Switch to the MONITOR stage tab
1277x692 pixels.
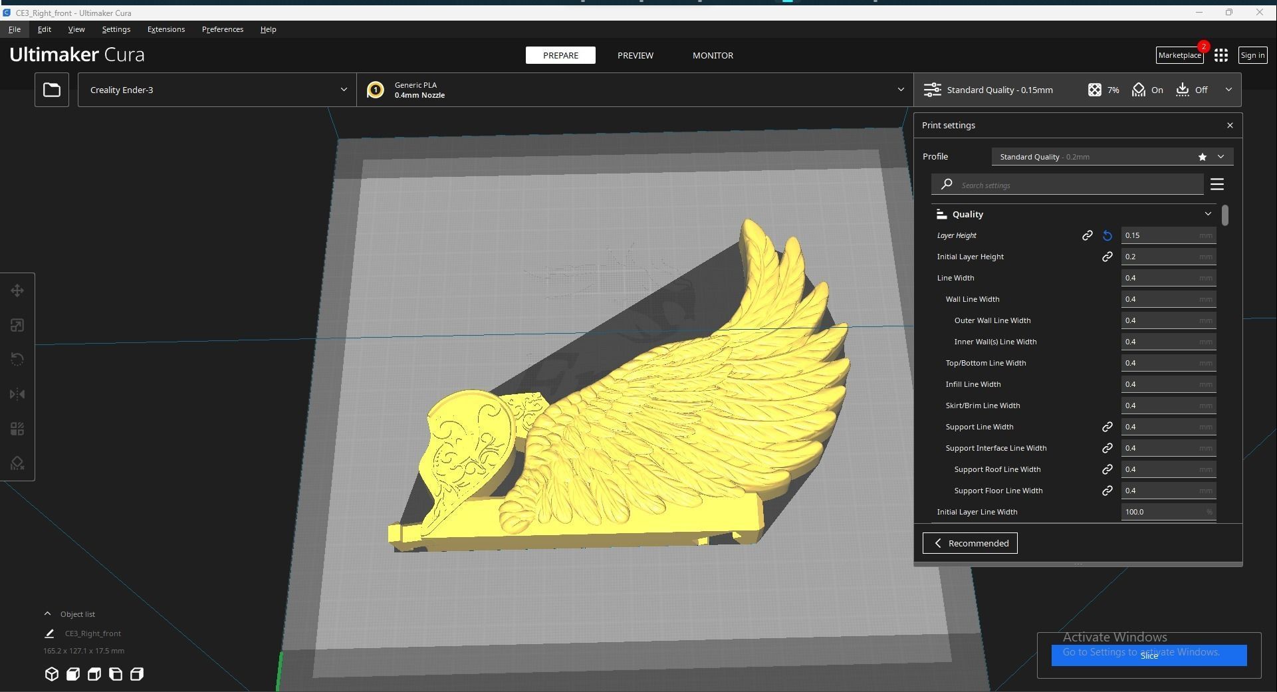click(713, 55)
